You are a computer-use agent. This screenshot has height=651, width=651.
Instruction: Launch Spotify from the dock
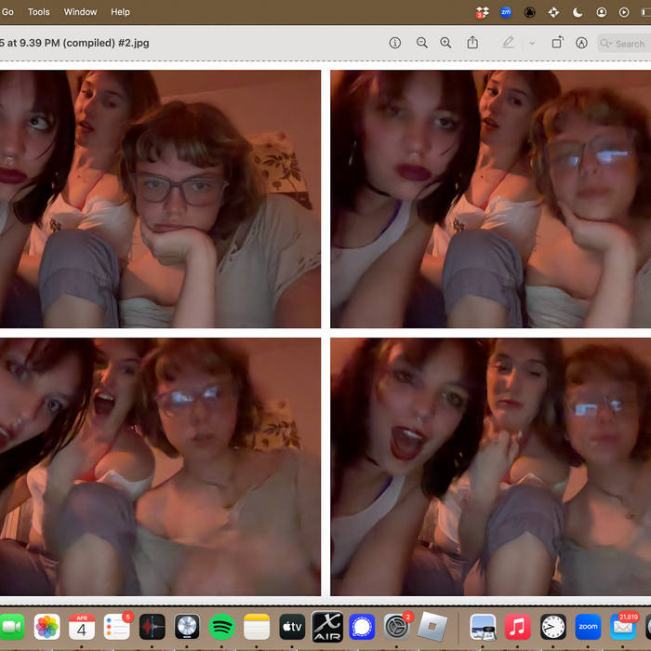pyautogui.click(x=221, y=627)
